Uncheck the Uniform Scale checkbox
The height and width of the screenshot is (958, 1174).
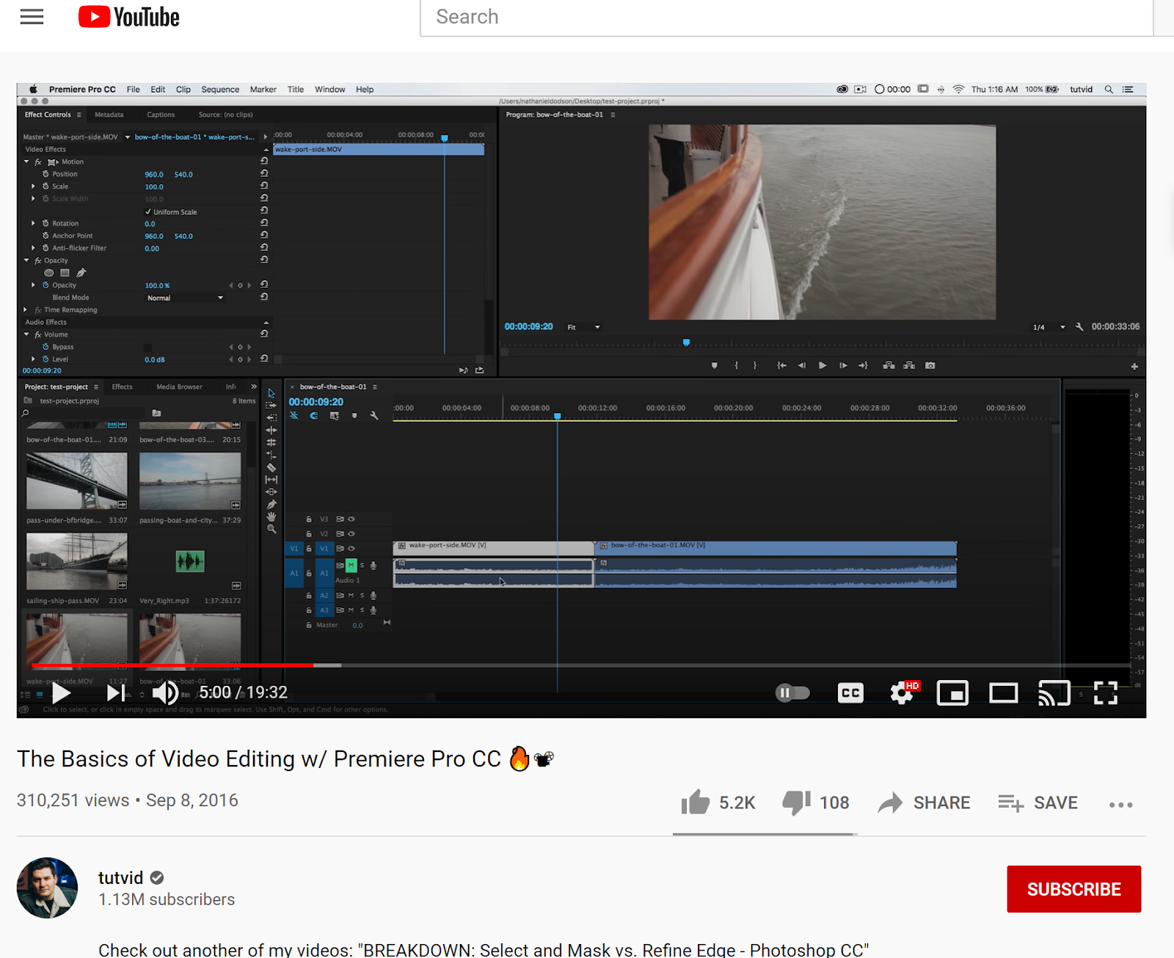pyautogui.click(x=148, y=212)
